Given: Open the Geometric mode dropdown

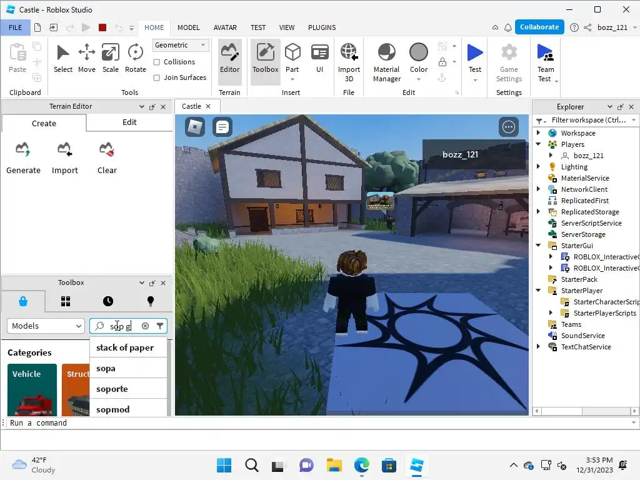Looking at the screenshot, I should 181,45.
